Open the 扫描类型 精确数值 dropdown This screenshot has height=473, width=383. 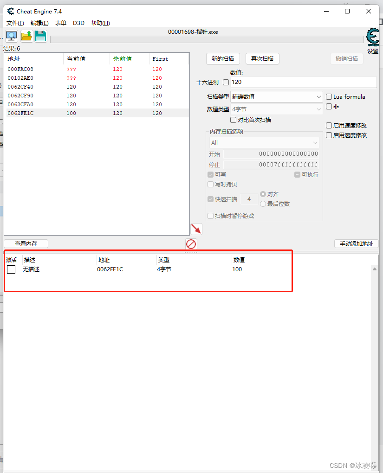[276, 97]
